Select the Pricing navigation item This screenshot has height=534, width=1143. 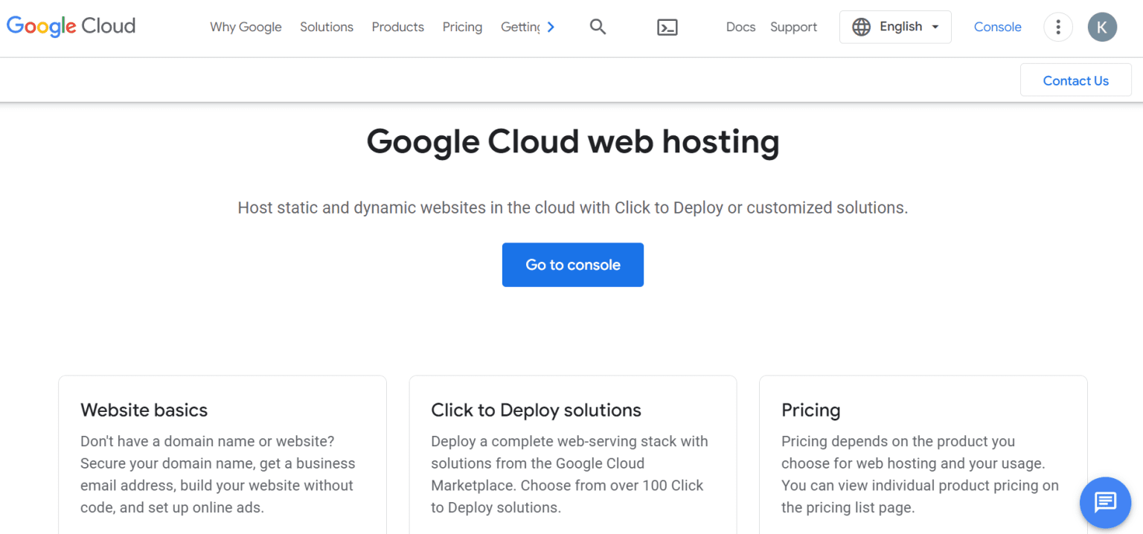[x=462, y=28]
